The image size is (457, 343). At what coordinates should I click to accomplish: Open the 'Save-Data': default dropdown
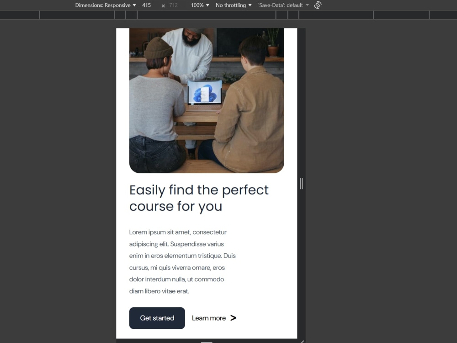[283, 5]
